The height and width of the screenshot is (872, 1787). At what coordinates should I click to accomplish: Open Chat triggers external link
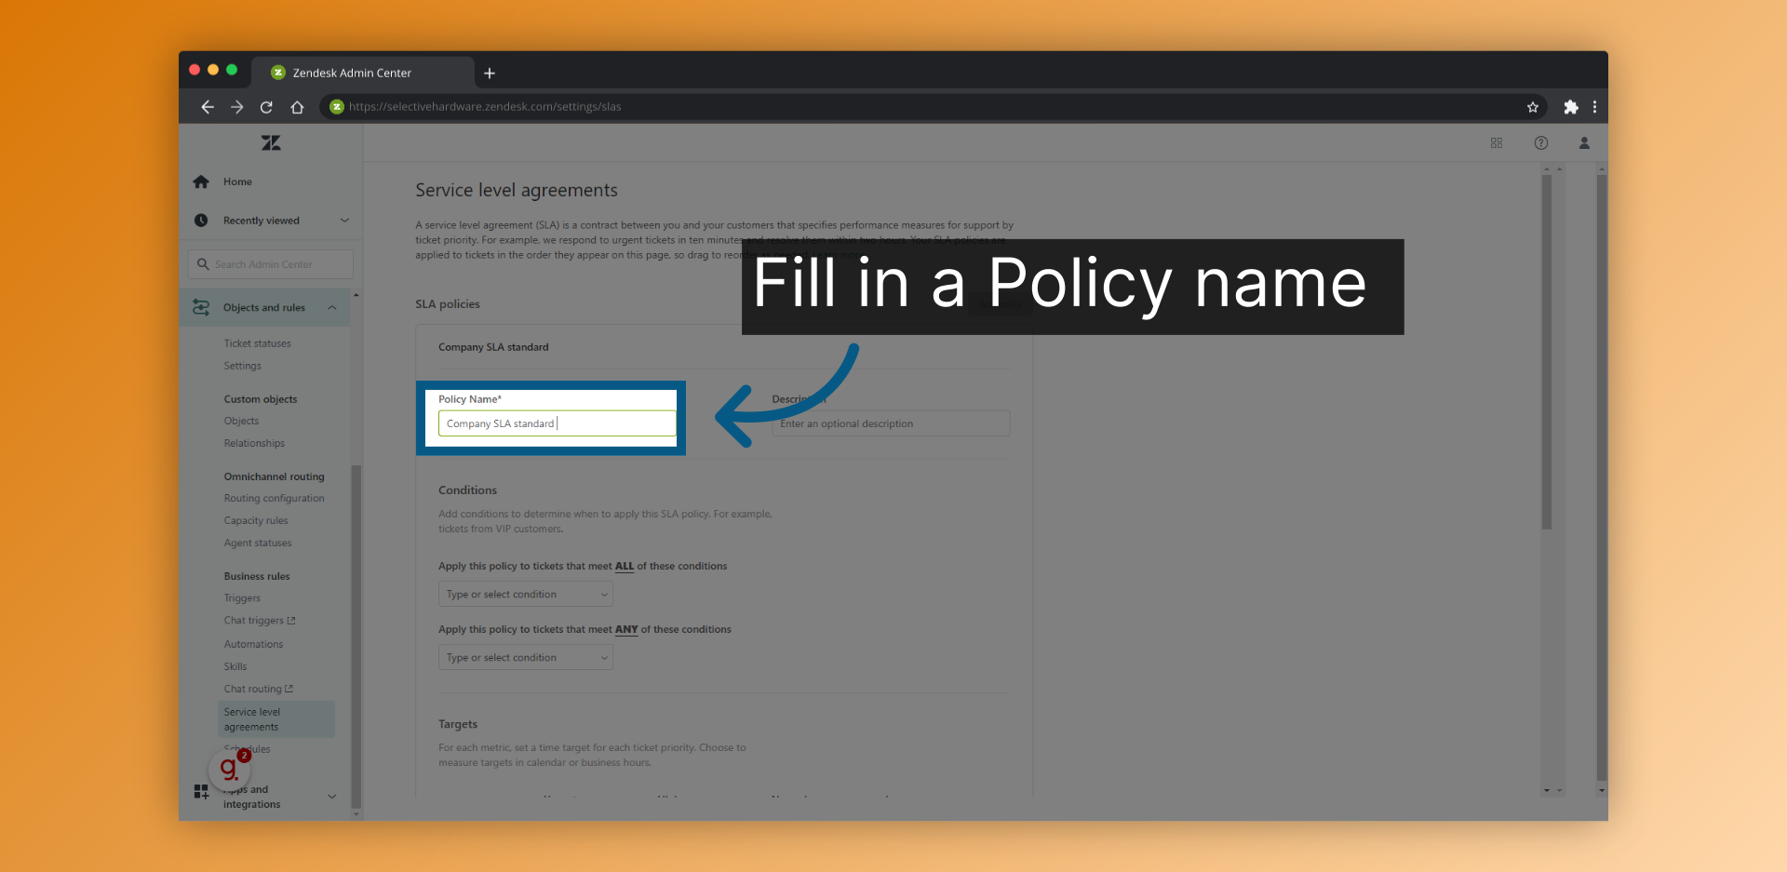(260, 621)
